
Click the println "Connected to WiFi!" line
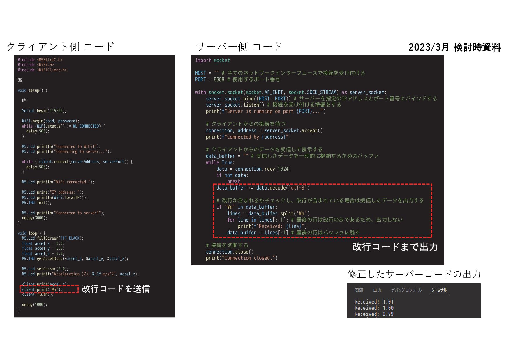click(x=61, y=146)
